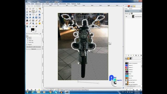Open the Filtros menu

[x=69, y=4]
